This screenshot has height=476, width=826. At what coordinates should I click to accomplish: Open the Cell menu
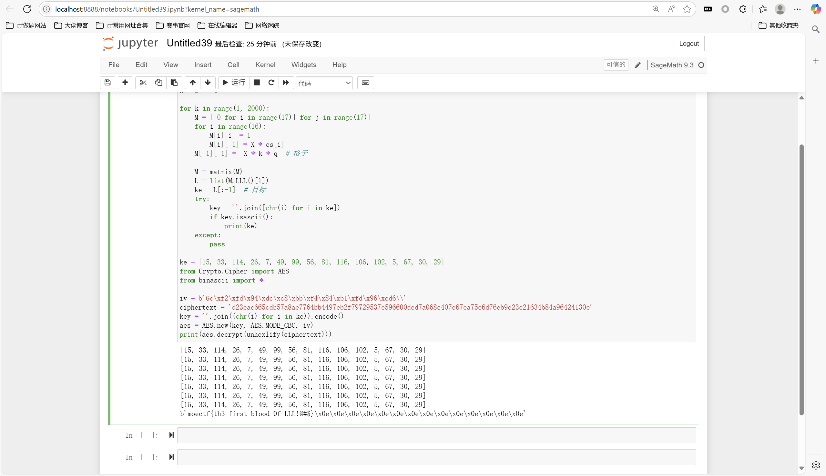click(x=233, y=65)
